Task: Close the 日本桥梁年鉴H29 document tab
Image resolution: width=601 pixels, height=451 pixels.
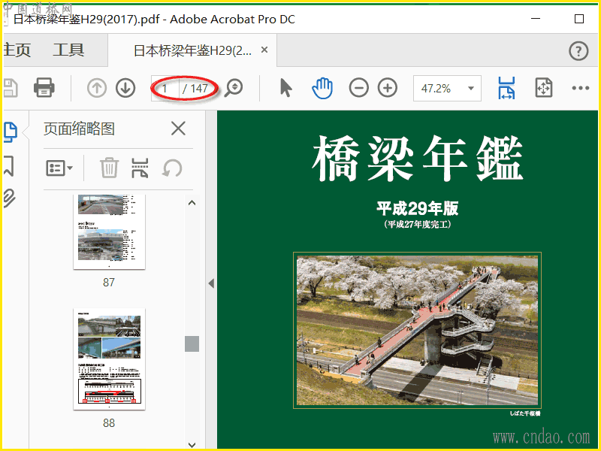Action: (x=264, y=50)
